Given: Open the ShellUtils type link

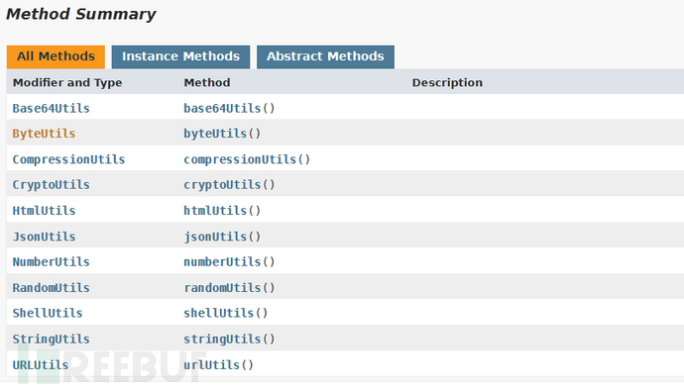Looking at the screenshot, I should pos(48,313).
